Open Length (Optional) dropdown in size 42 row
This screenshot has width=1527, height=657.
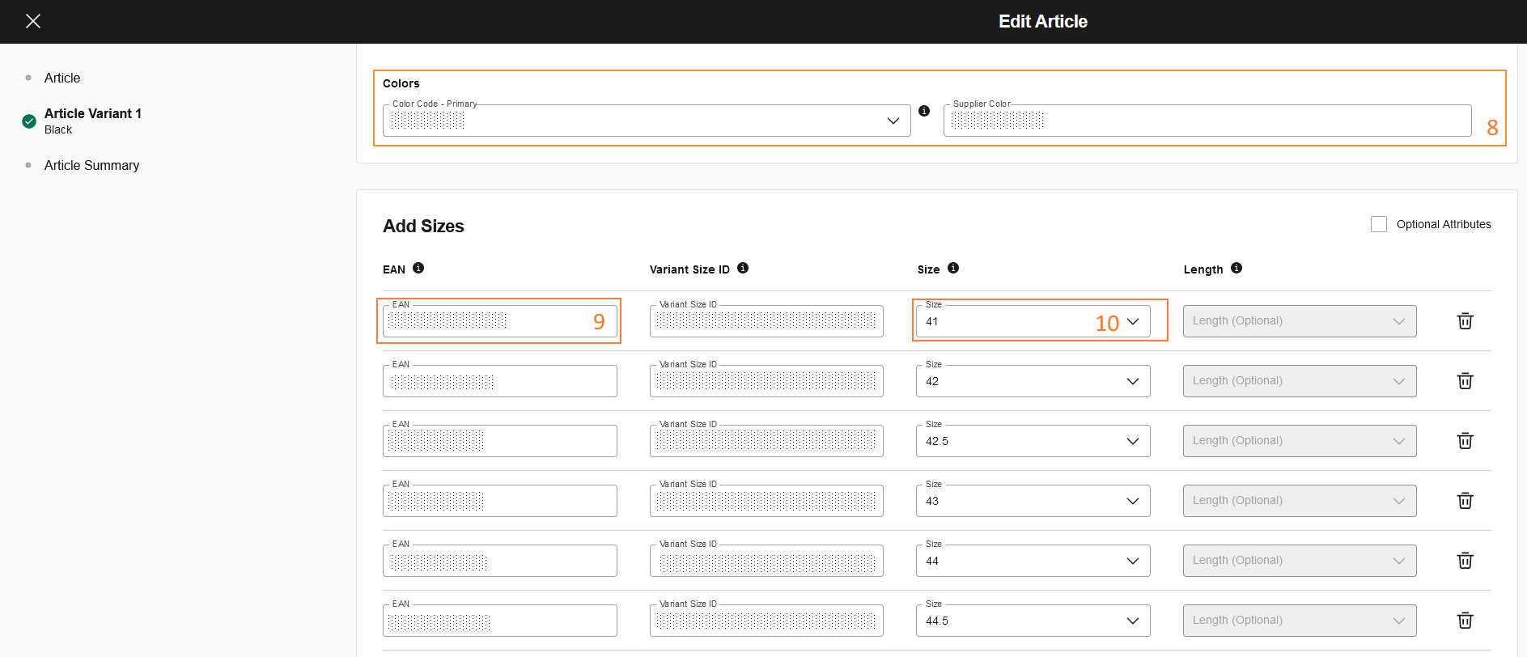[1299, 381]
